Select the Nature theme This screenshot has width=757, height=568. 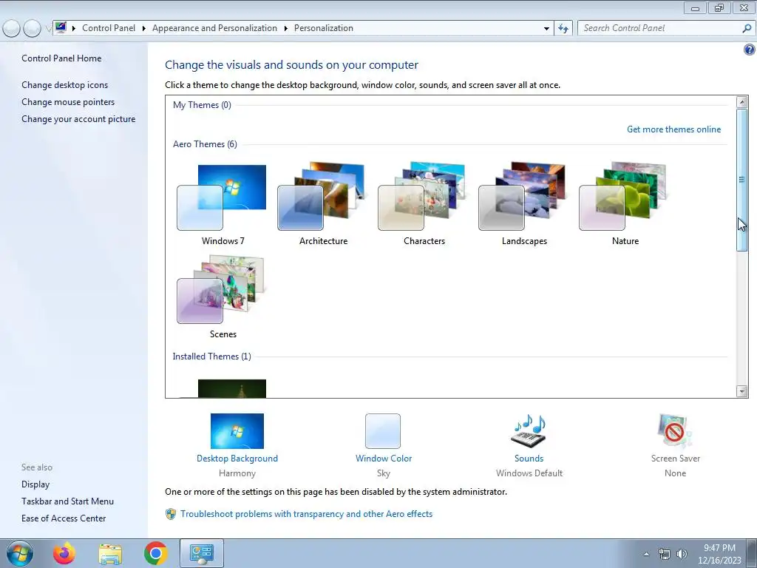click(622, 196)
